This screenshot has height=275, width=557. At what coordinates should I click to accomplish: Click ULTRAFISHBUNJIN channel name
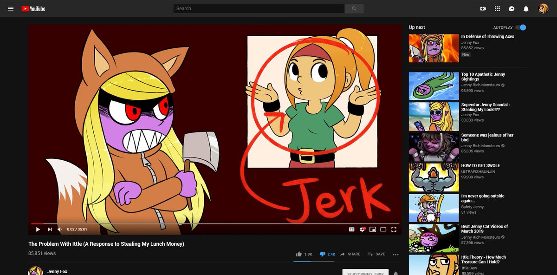(478, 171)
